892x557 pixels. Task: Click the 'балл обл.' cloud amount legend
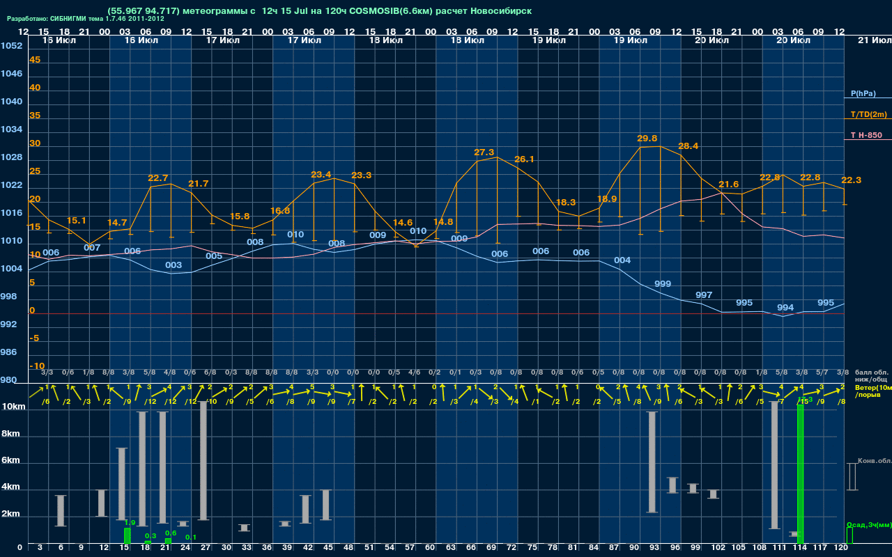point(872,372)
